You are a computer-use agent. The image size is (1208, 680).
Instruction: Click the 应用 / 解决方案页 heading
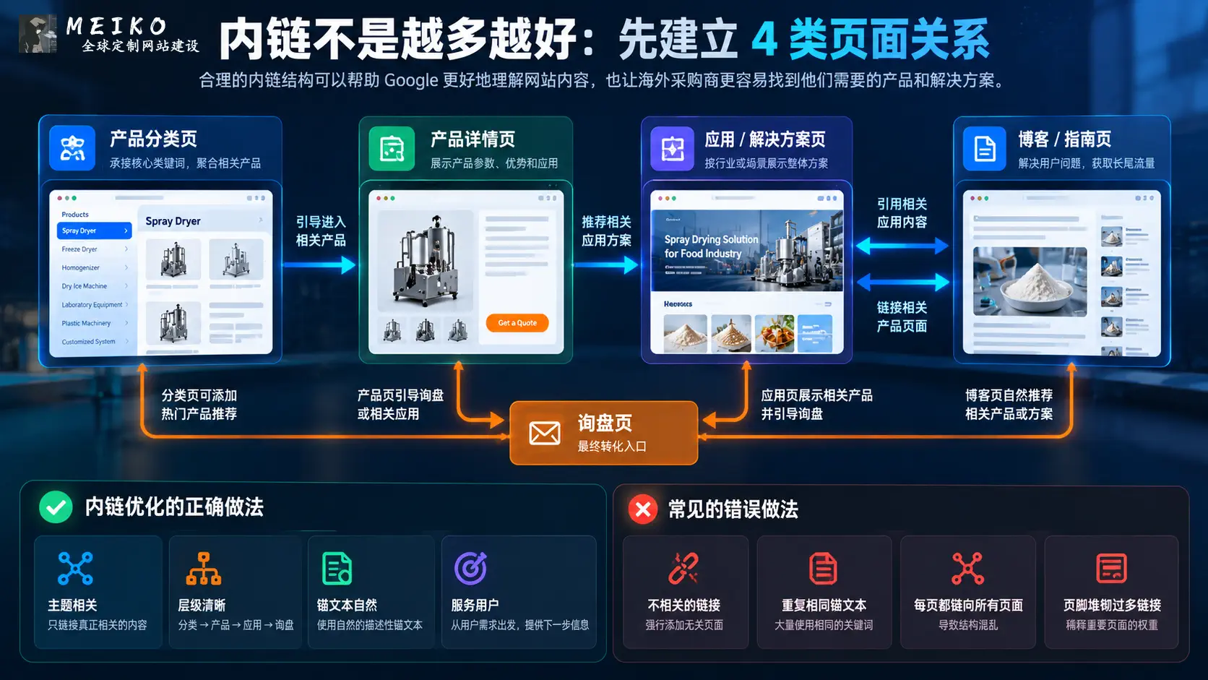click(x=765, y=139)
